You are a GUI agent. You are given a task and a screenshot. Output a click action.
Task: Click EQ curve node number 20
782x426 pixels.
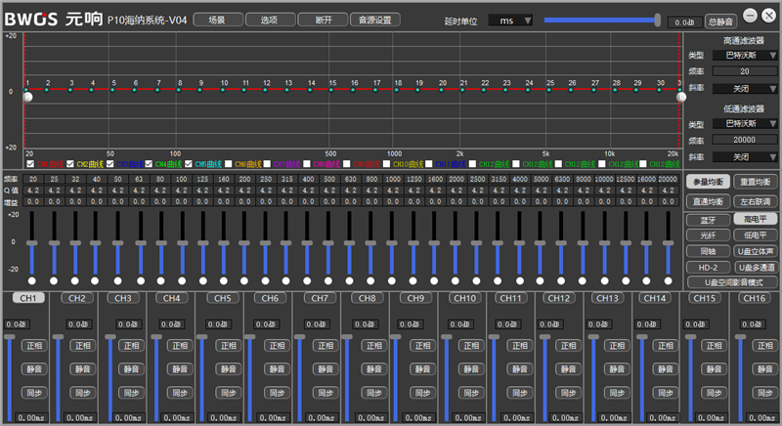[x=442, y=89]
